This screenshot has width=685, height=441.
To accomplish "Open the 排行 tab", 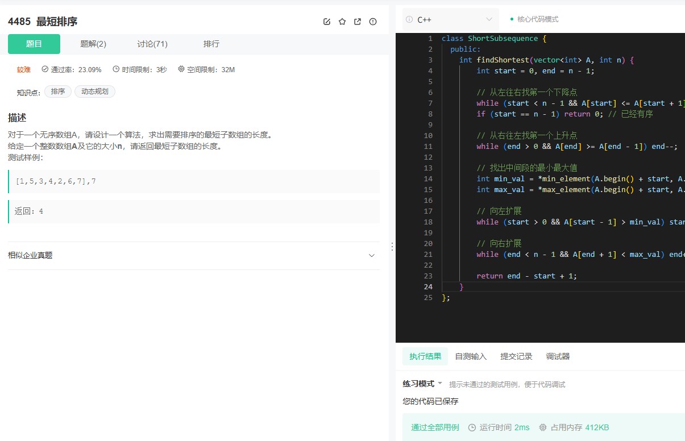I will 211,44.
